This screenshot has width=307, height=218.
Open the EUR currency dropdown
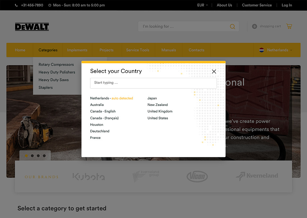coord(202,5)
